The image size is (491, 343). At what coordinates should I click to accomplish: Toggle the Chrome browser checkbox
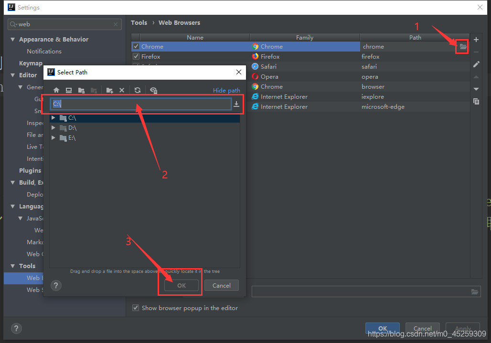click(136, 47)
